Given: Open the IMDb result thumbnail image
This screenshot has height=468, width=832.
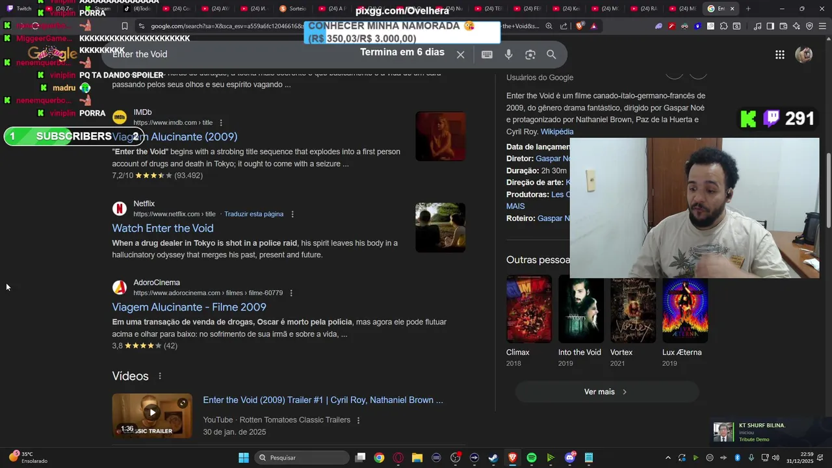Looking at the screenshot, I should point(441,136).
